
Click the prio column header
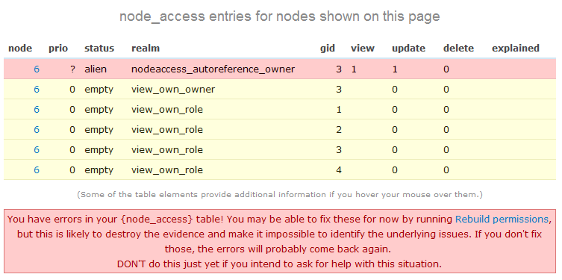[58, 49]
